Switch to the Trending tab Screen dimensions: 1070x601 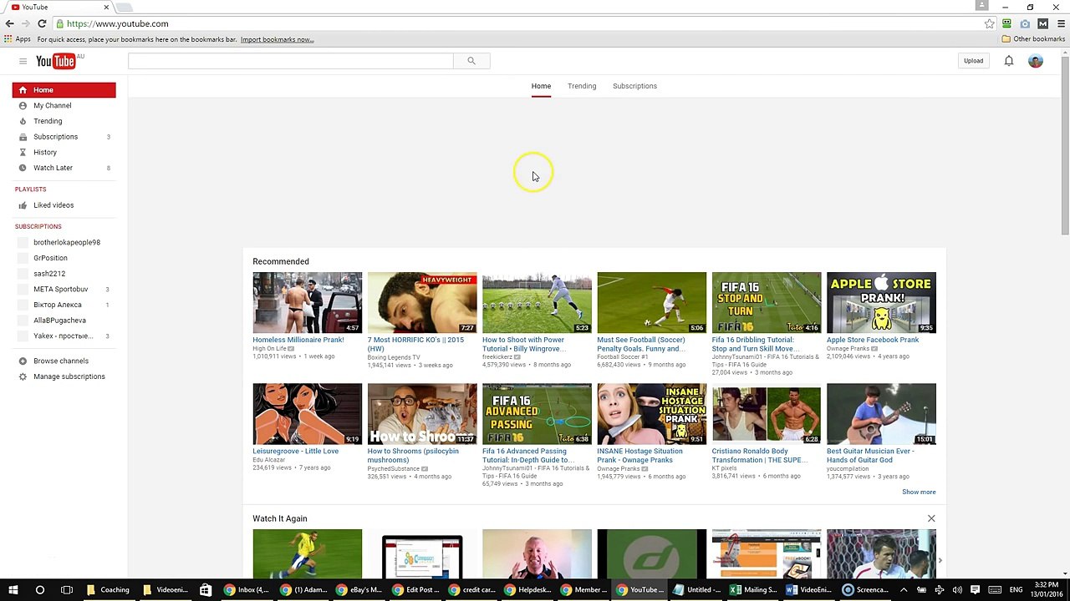[x=582, y=86]
